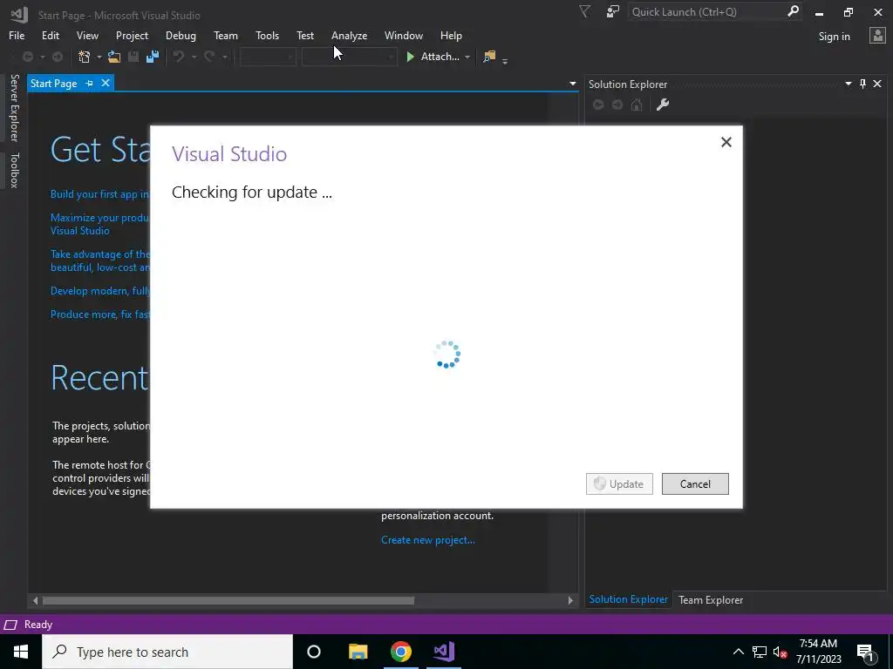Open the Action Center notification icon

click(866, 652)
